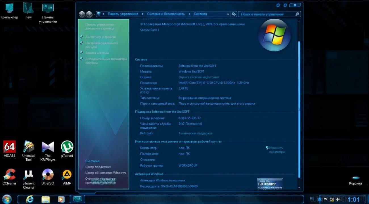Viewport: 369px width, 204px height.
Task: Click 64-разрядная операционная система text
Action: point(205,98)
